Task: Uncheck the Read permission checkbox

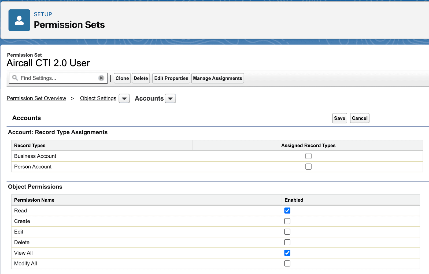Action: (287, 211)
